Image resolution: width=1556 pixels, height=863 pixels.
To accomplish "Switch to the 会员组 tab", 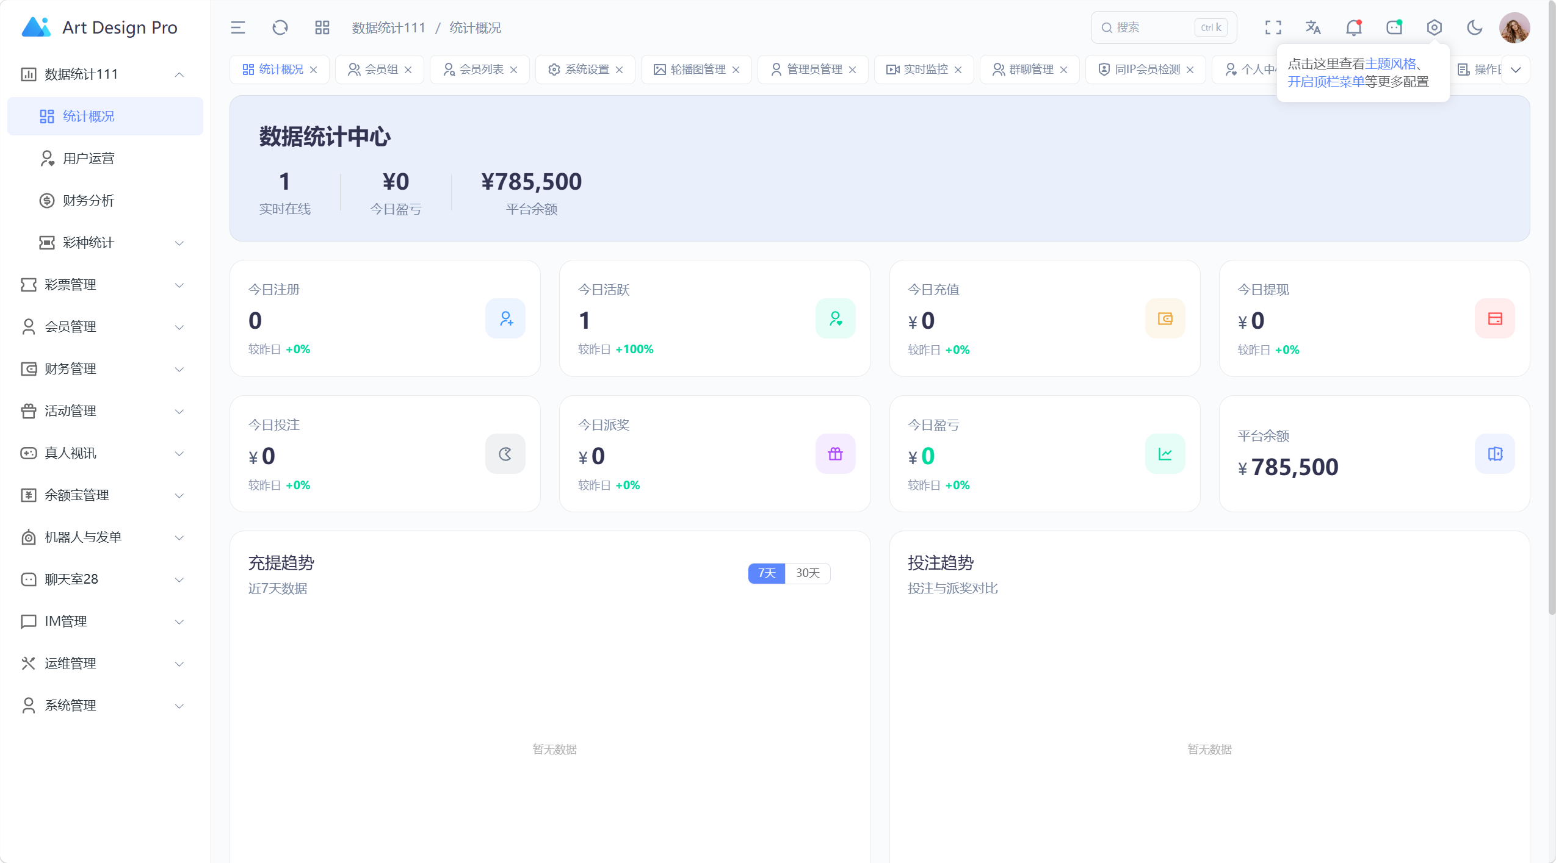I will tap(380, 70).
